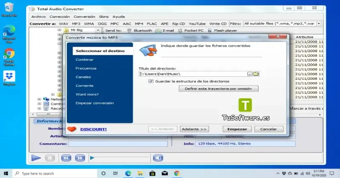Open Cortana circle on taskbar
This screenshot has width=340, height=178.
(103, 173)
